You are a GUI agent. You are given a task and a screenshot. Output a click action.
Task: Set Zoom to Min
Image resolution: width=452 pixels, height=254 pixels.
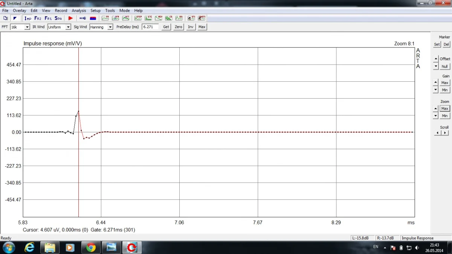point(445,116)
